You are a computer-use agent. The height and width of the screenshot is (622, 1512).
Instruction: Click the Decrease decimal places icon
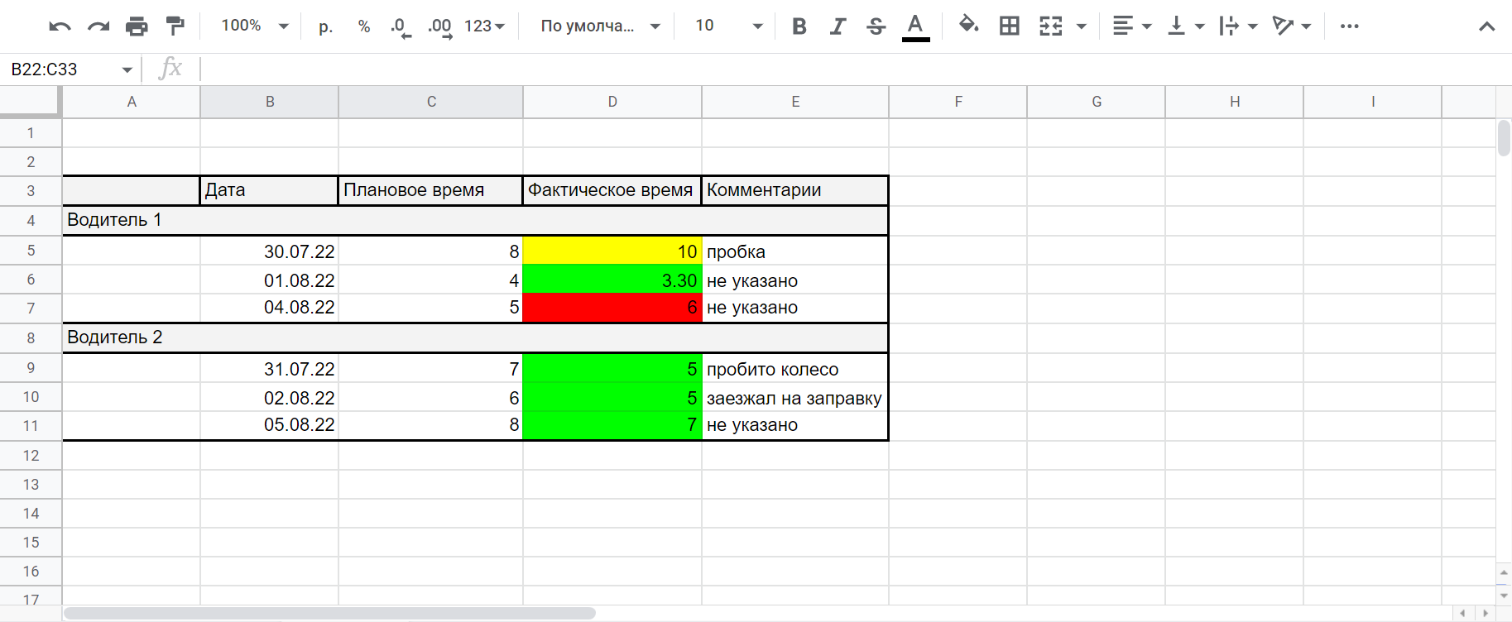(401, 26)
